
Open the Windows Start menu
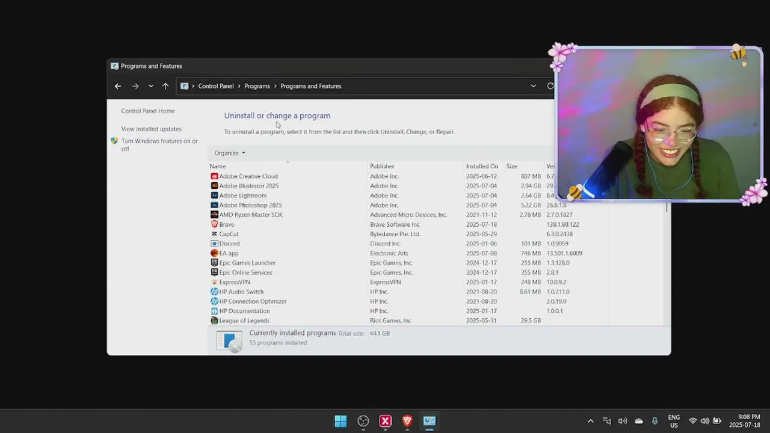pos(340,421)
